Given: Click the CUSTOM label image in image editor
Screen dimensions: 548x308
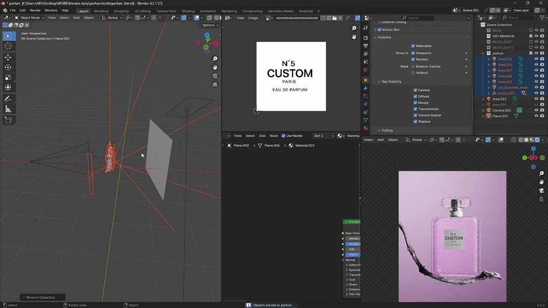Looking at the screenshot, I should pyautogui.click(x=291, y=77).
